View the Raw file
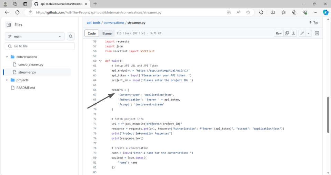The image size is (331, 175). point(279,33)
